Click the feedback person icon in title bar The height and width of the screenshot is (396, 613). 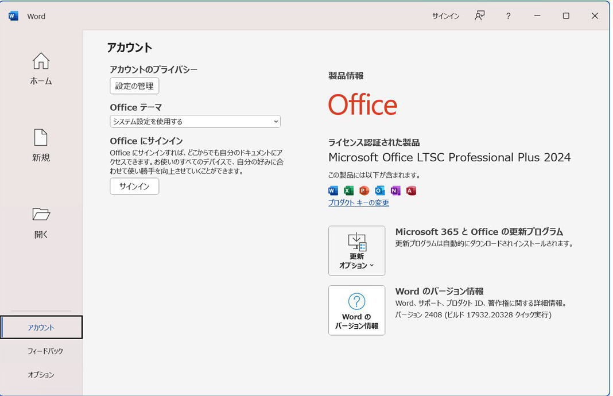[x=479, y=16]
